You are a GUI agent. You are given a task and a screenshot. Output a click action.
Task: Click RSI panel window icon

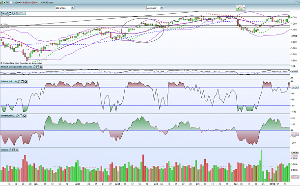38,67
